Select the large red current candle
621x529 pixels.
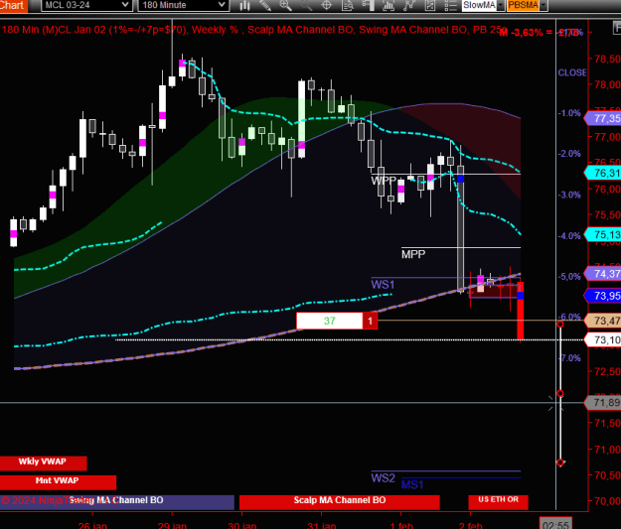[x=521, y=311]
